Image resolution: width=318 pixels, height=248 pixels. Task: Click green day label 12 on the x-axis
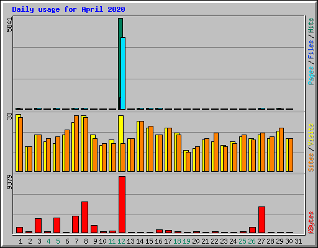click(121, 241)
